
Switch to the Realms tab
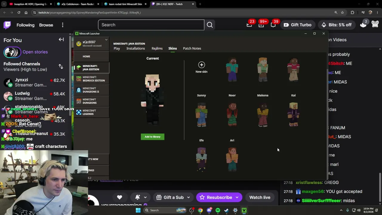click(157, 48)
